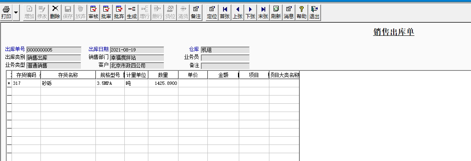Select the cell with code 317
Screen dimensions: 471x161
[26, 84]
